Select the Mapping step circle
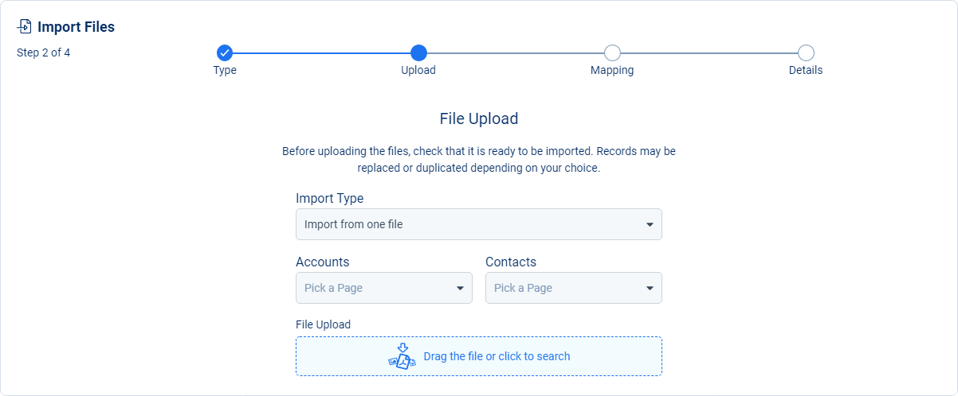The width and height of the screenshot is (958, 396). (x=612, y=53)
